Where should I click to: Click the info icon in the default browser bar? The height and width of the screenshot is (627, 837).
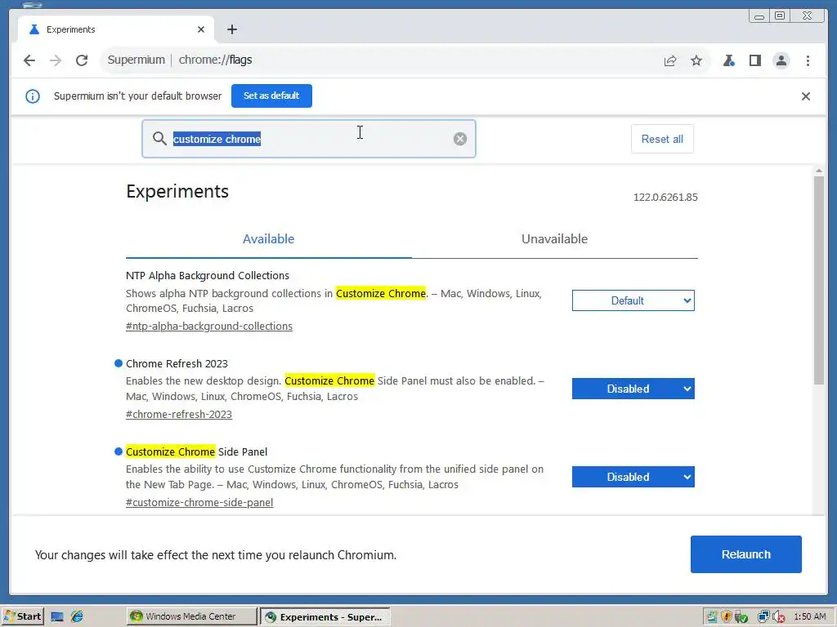coord(33,96)
